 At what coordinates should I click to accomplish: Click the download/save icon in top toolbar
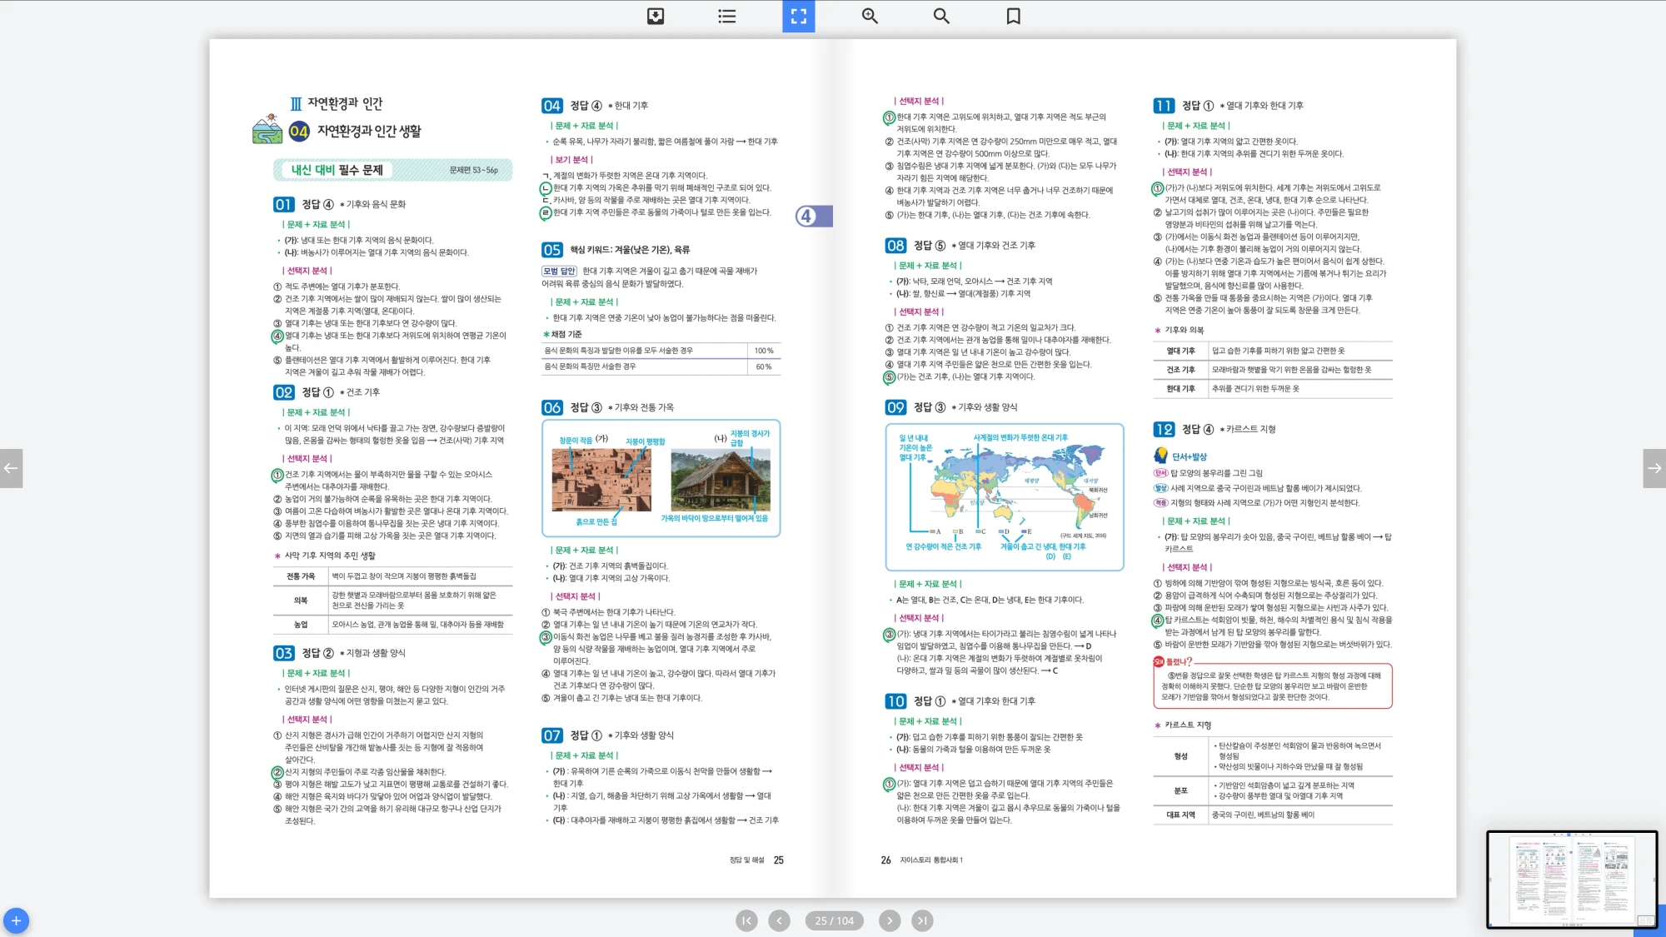[x=656, y=16]
